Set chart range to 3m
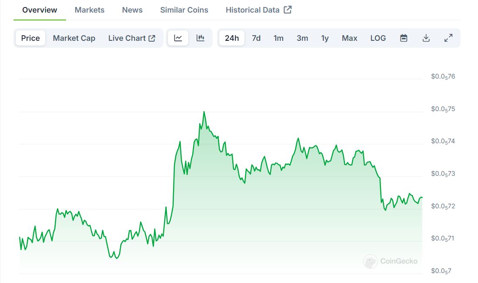Viewport: 478px width, 283px height. (302, 38)
